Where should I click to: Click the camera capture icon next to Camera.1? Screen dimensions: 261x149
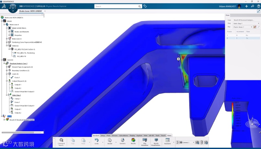(x=197, y=142)
